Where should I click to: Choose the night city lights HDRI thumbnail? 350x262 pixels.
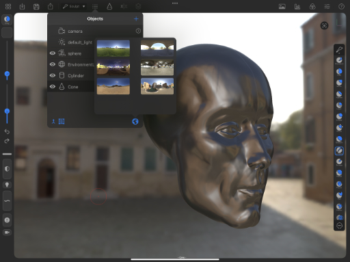pyautogui.click(x=113, y=67)
